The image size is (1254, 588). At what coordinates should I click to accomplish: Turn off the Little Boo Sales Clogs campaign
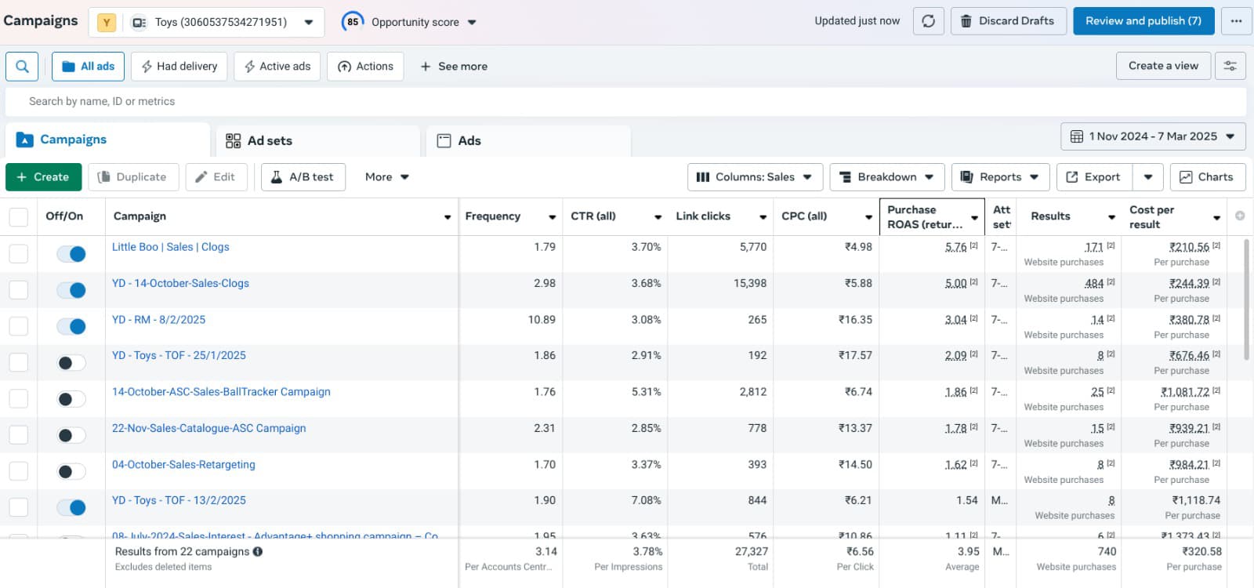pyautogui.click(x=71, y=254)
